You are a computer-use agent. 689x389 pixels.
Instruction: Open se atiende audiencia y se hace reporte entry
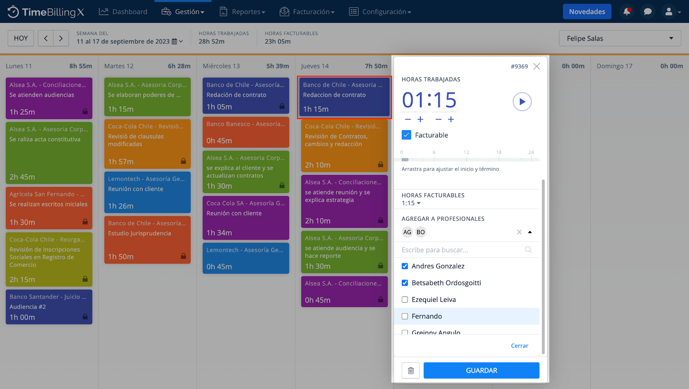tap(344, 252)
